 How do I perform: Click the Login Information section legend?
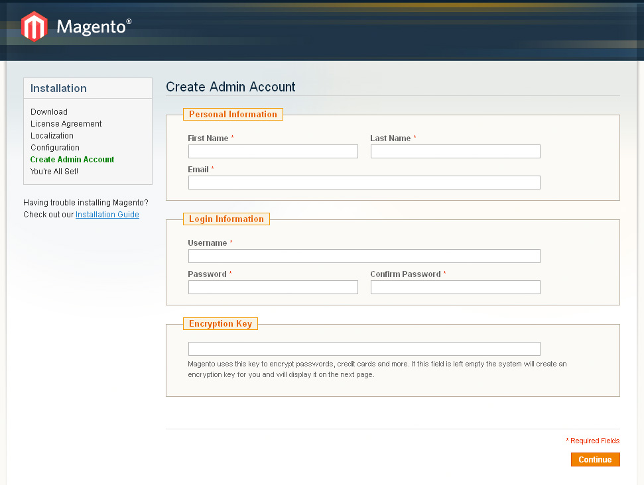click(226, 219)
